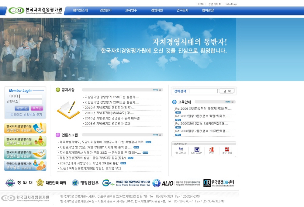The height and width of the screenshot is (207, 304).
Task: Click the 회원가입 button
Action: pyautogui.click(x=22, y=108)
